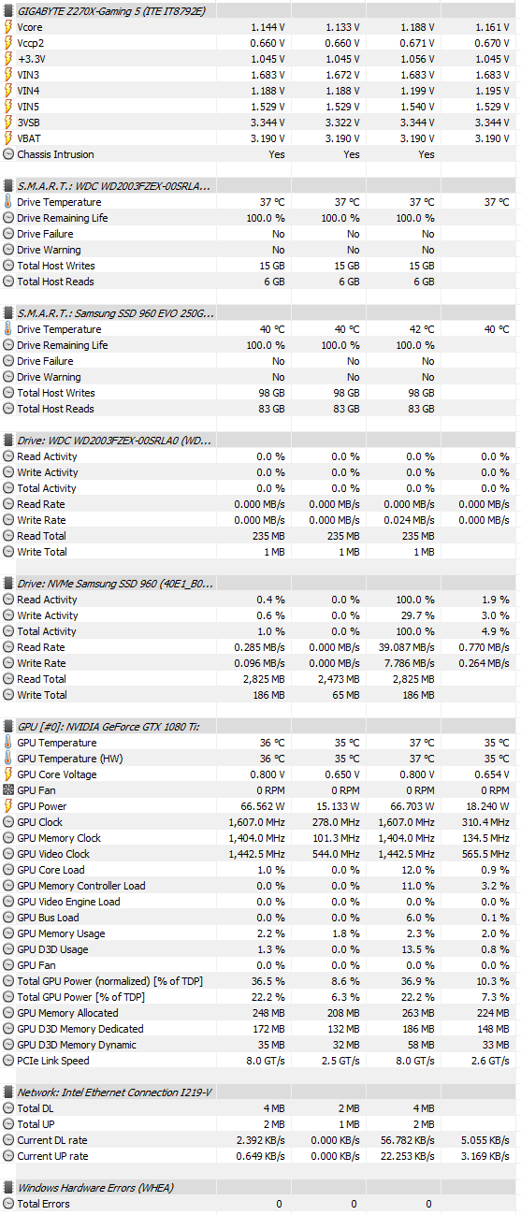This screenshot has height=1215, width=521.
Task: Click the VBAT voltage icon
Action: 8,138
